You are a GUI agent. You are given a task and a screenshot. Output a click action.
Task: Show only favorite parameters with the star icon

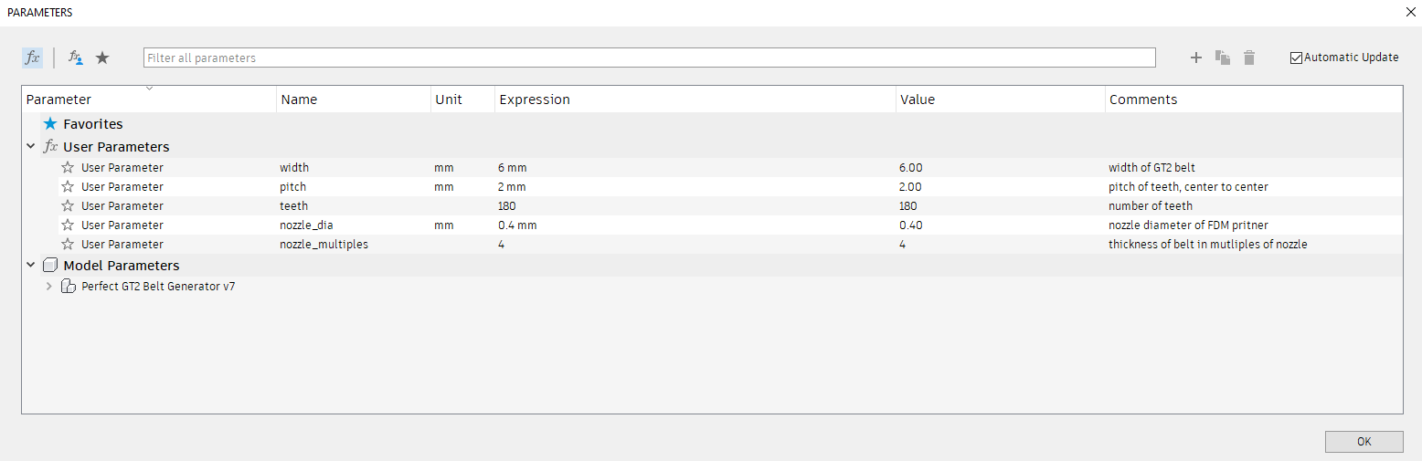[x=102, y=58]
